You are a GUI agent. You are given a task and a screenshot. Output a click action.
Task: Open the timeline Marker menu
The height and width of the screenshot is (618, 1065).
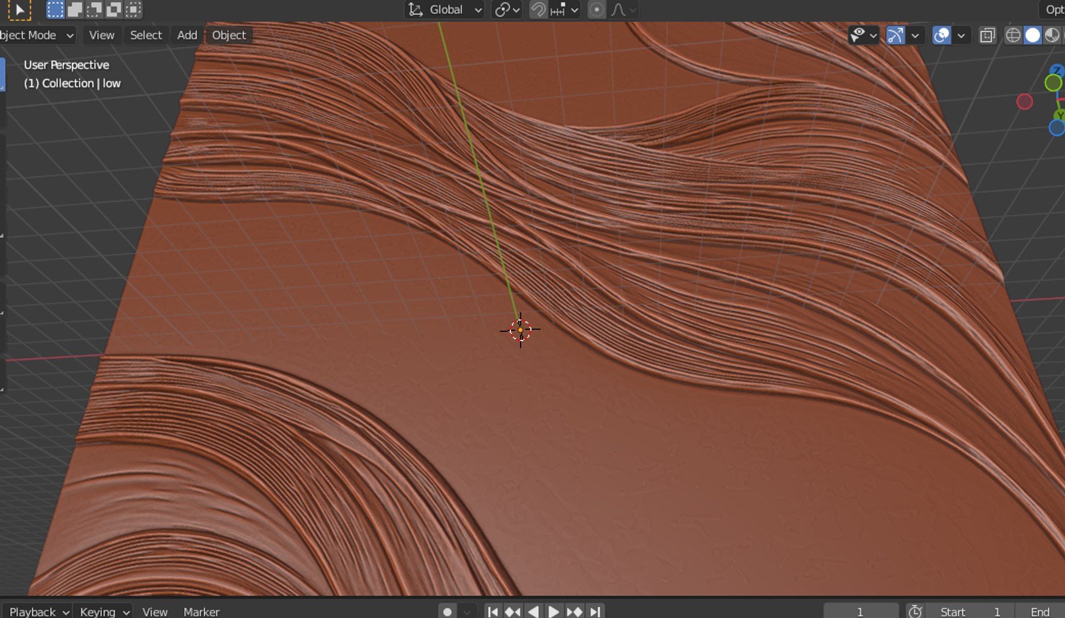click(x=201, y=611)
